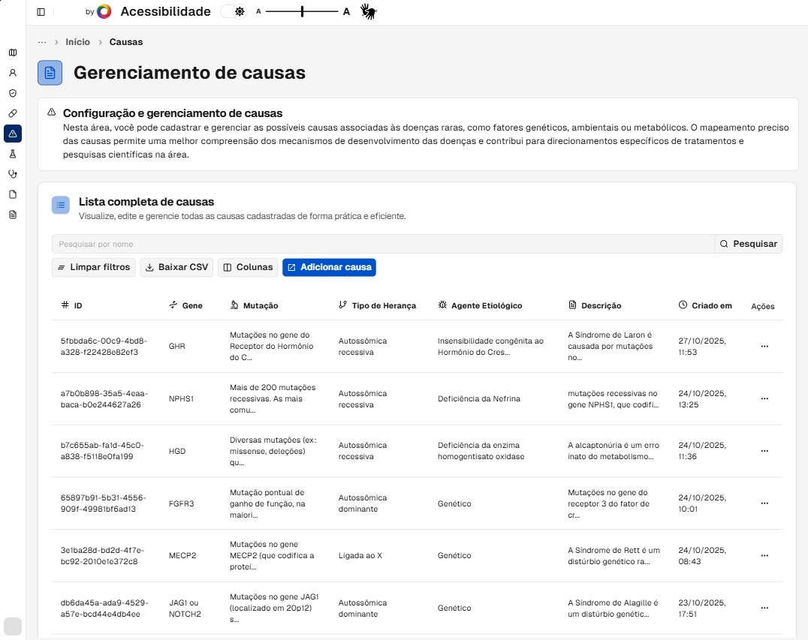
Task: Adjust the font size slider
Action: 302,12
